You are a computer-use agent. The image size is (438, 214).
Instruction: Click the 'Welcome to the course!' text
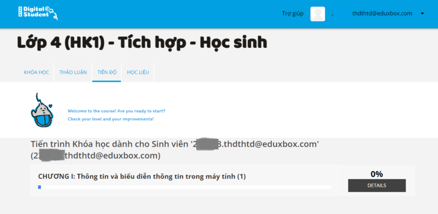(116, 111)
